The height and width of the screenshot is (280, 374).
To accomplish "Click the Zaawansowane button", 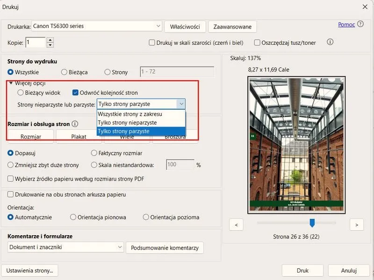I will (232, 27).
